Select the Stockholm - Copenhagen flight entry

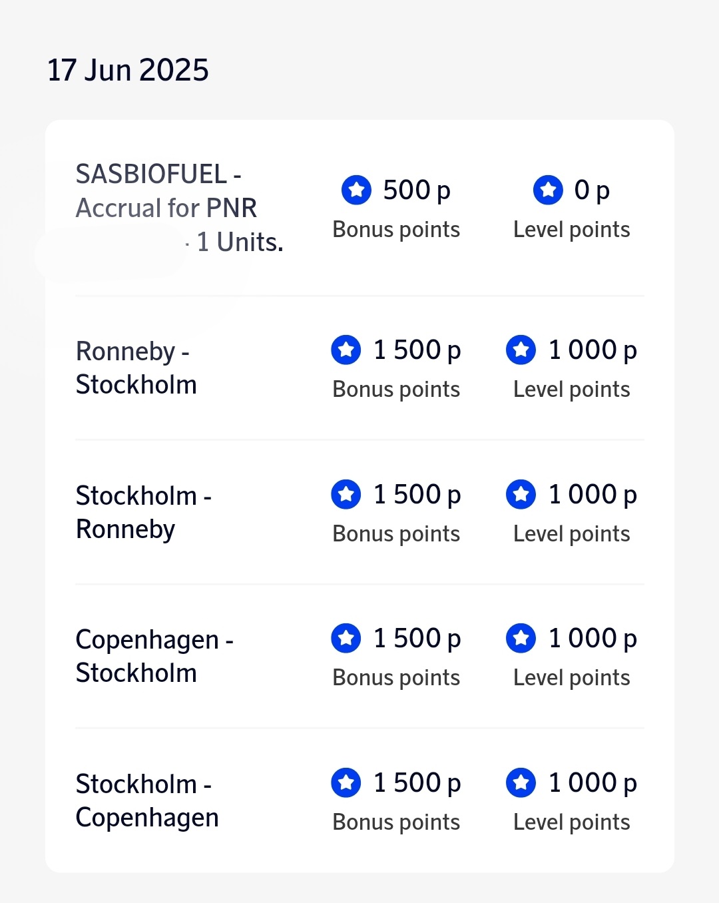147,800
